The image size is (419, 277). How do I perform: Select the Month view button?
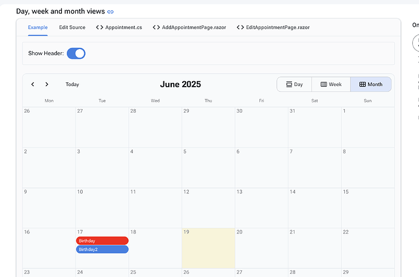[x=371, y=84]
